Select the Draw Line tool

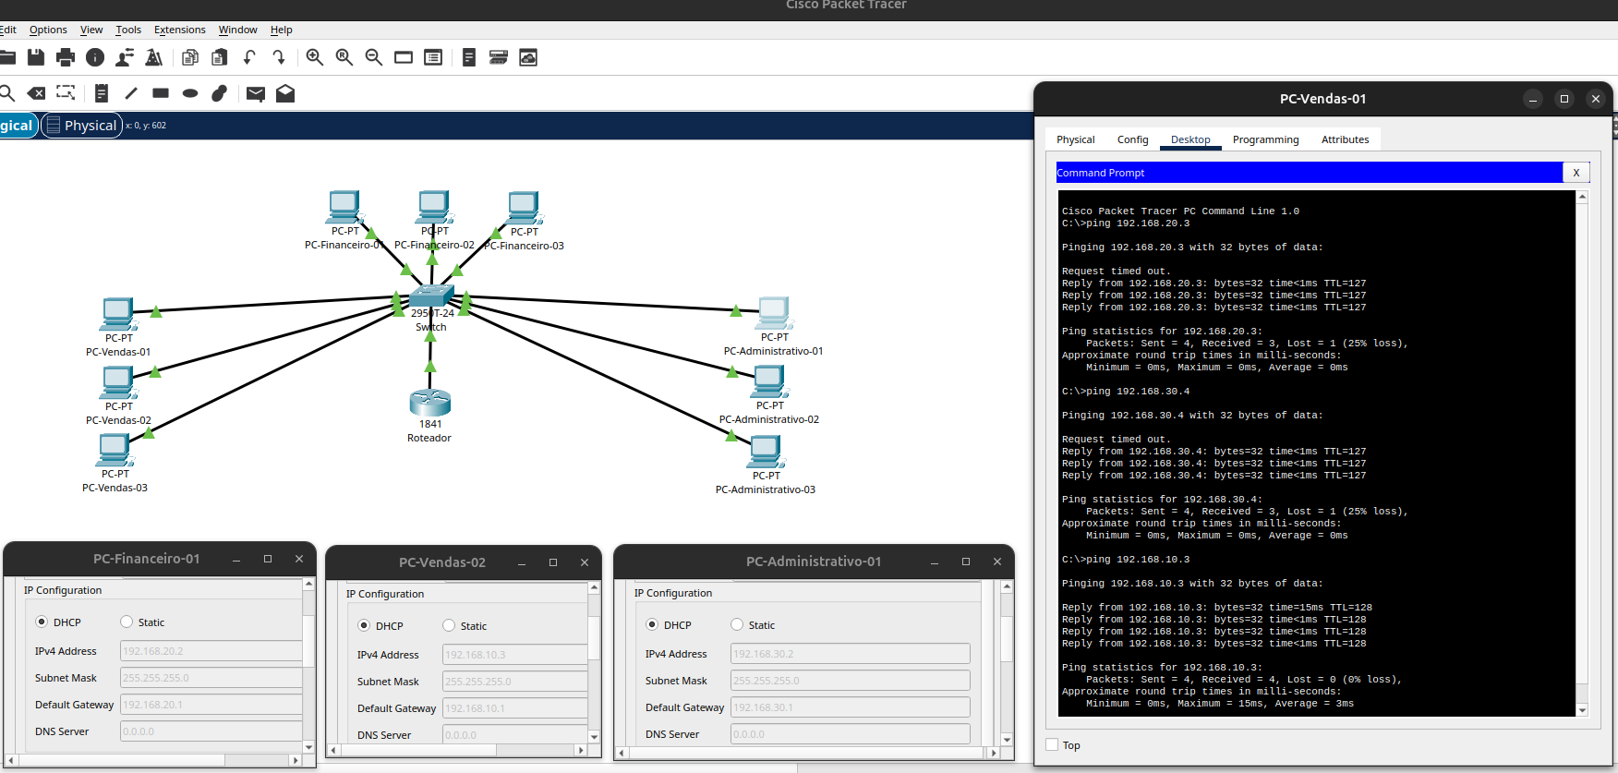point(131,93)
